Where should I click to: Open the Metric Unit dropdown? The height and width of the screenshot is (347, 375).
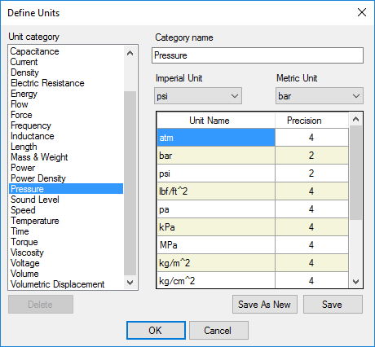[x=320, y=96]
